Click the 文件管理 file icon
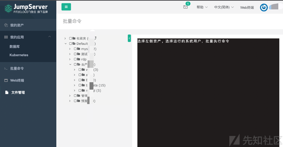 coord(7,92)
